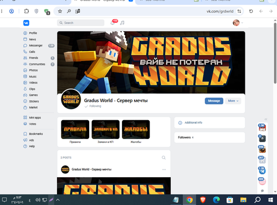Viewport: 277px width, 205px height.
Task: Reload the page
Action: (251, 11)
